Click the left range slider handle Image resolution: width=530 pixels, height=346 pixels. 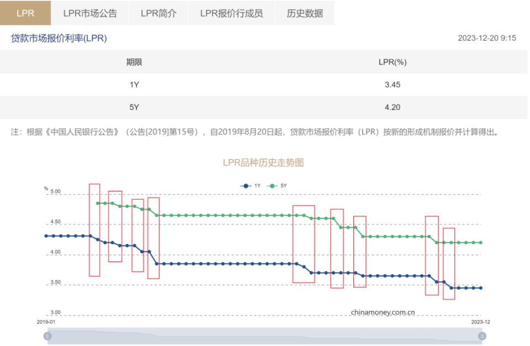47,336
